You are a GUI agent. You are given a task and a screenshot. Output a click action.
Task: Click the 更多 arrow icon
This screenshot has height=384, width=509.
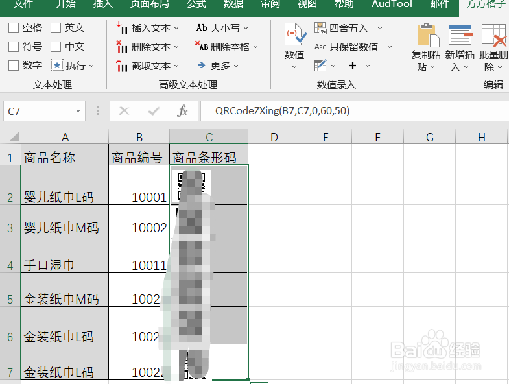coord(201,66)
